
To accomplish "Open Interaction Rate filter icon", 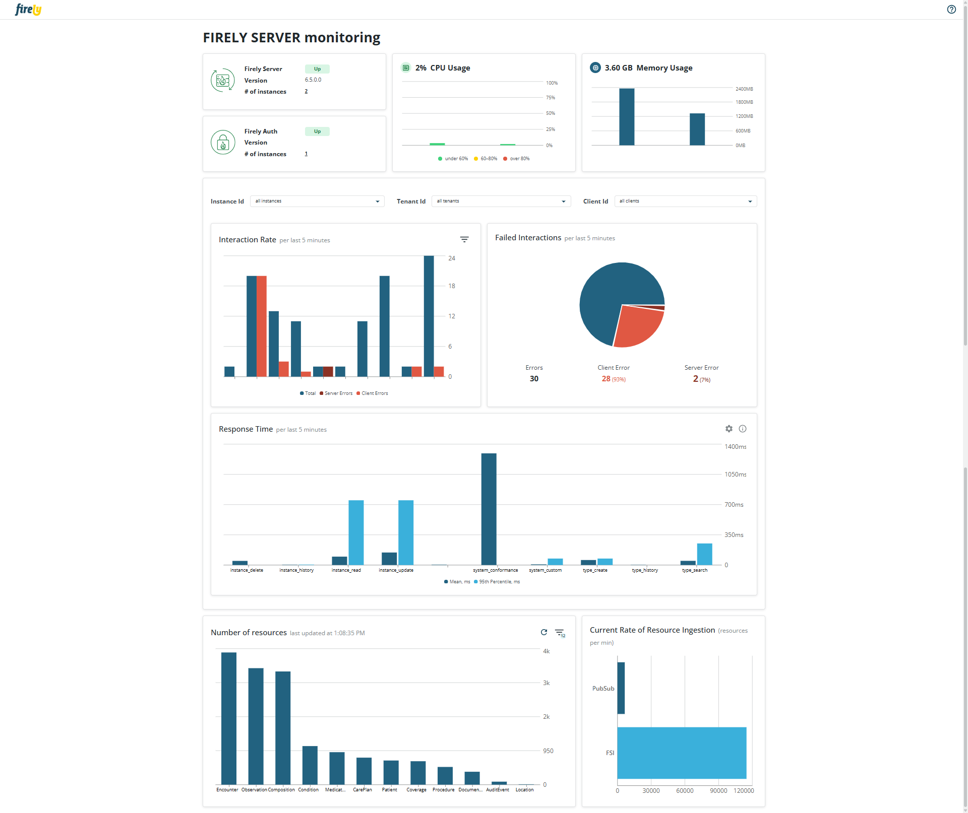I will [x=464, y=240].
